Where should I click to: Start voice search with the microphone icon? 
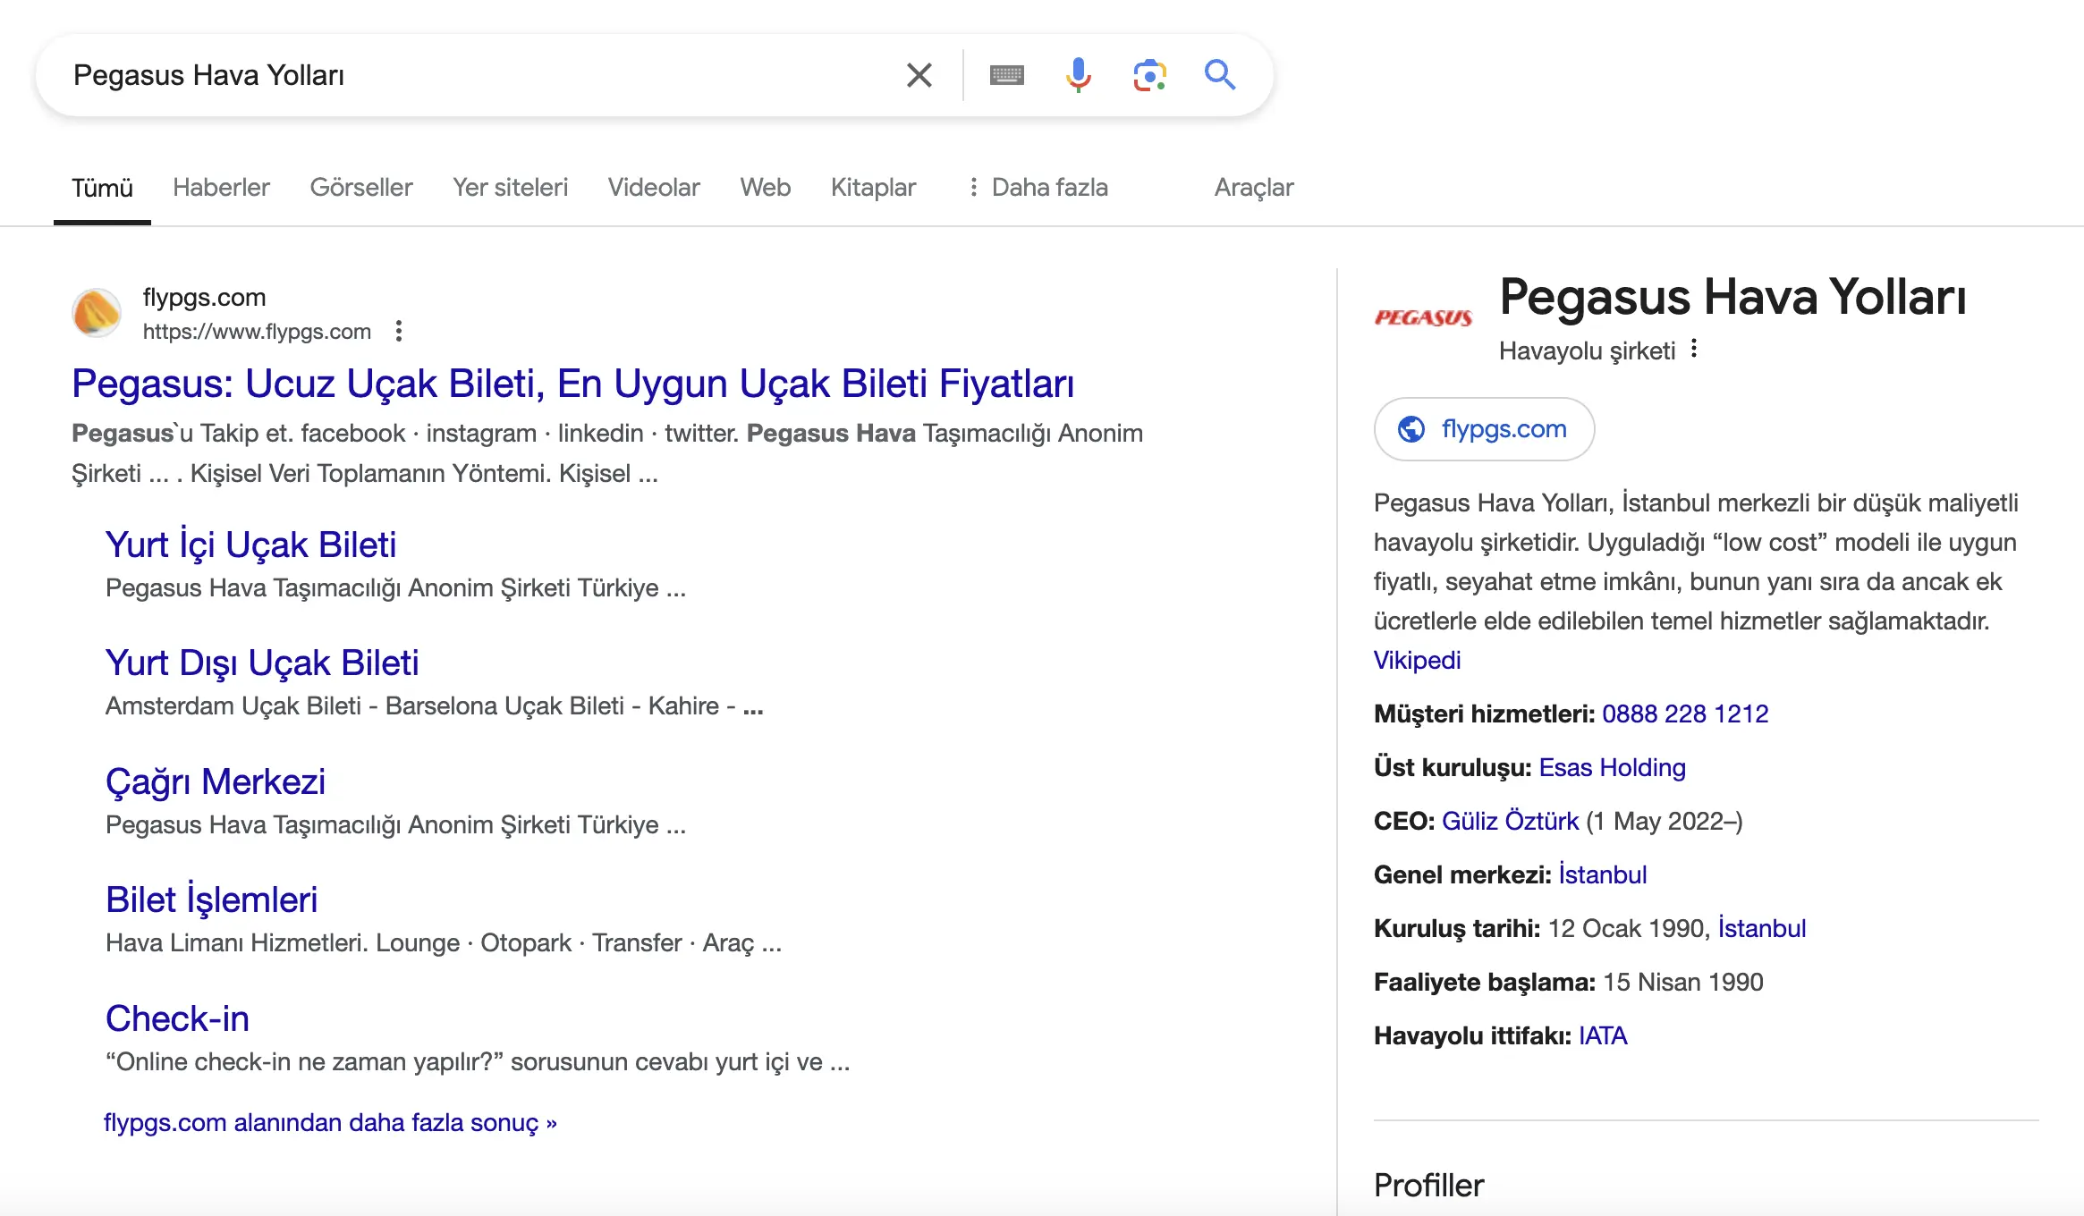(x=1079, y=75)
